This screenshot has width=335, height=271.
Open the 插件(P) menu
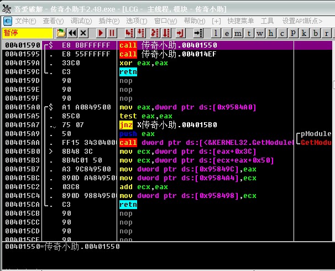click(109, 21)
